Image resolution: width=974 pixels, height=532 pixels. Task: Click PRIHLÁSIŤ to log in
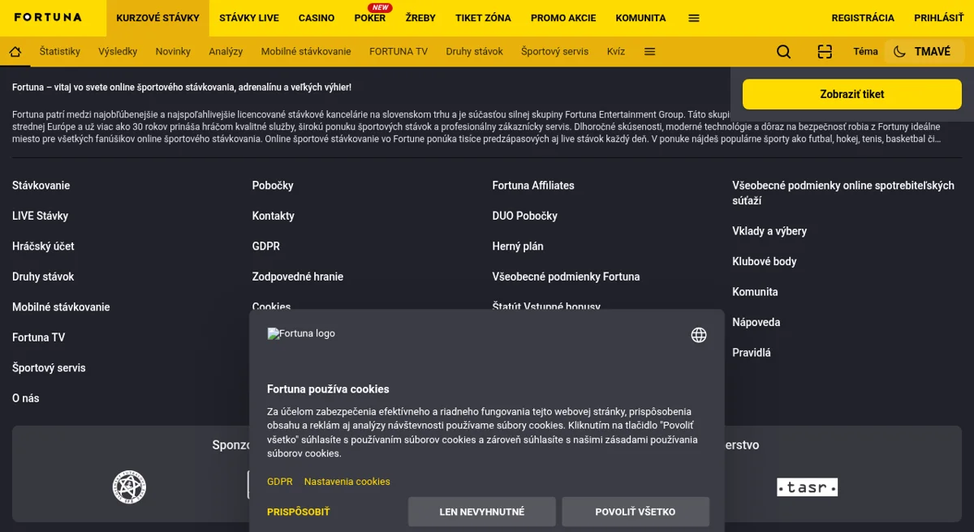[x=939, y=18]
